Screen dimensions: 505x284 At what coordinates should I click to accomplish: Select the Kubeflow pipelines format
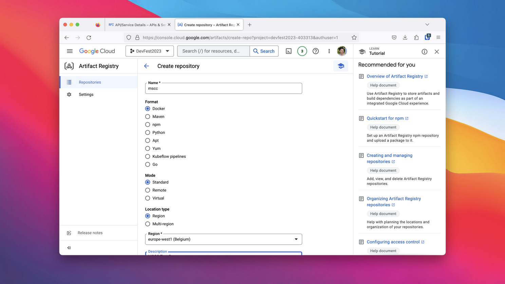(x=148, y=157)
